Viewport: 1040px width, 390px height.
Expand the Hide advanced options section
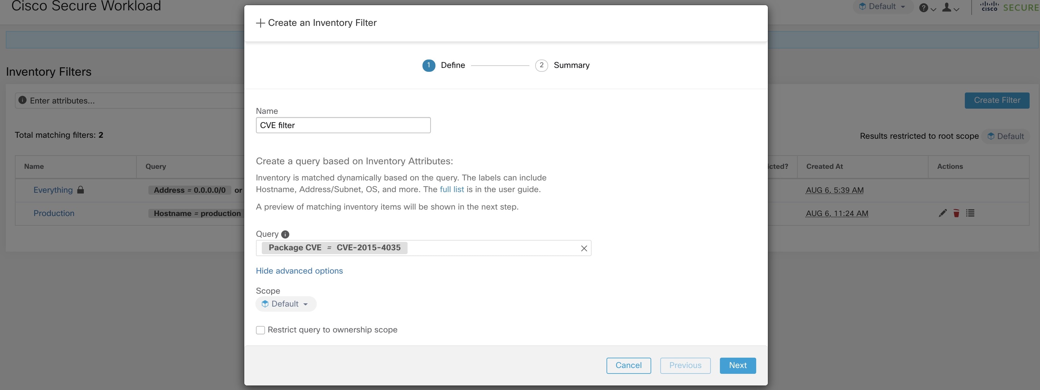click(x=298, y=271)
